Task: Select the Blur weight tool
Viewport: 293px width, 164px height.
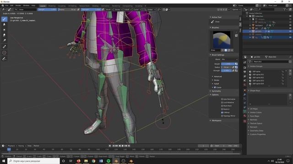Action: coord(4,24)
